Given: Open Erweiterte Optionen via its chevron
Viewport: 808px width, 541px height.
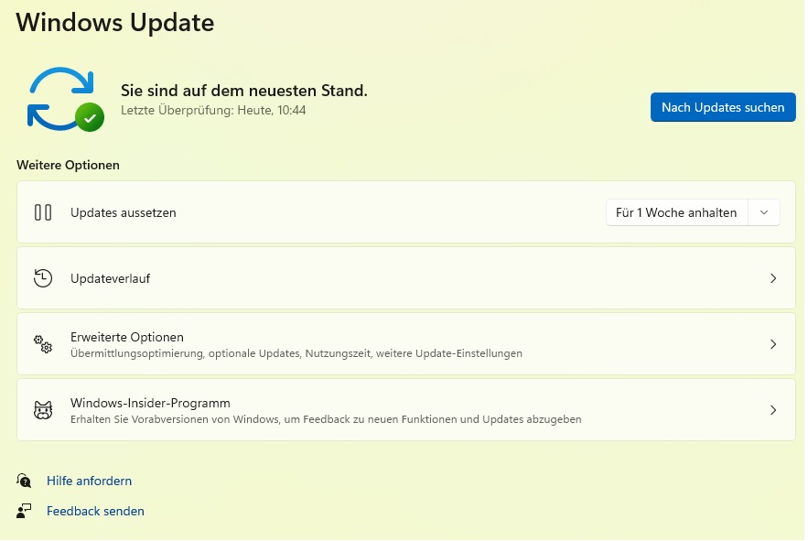Looking at the screenshot, I should [x=773, y=344].
